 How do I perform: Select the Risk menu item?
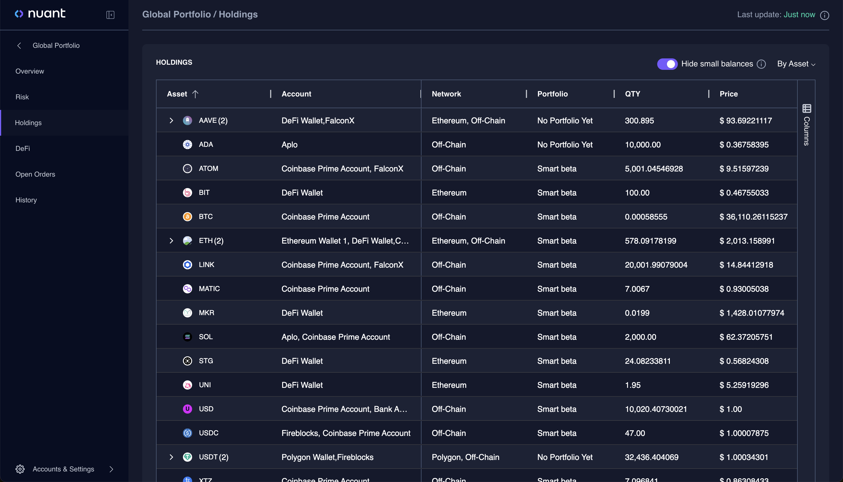[x=22, y=96]
